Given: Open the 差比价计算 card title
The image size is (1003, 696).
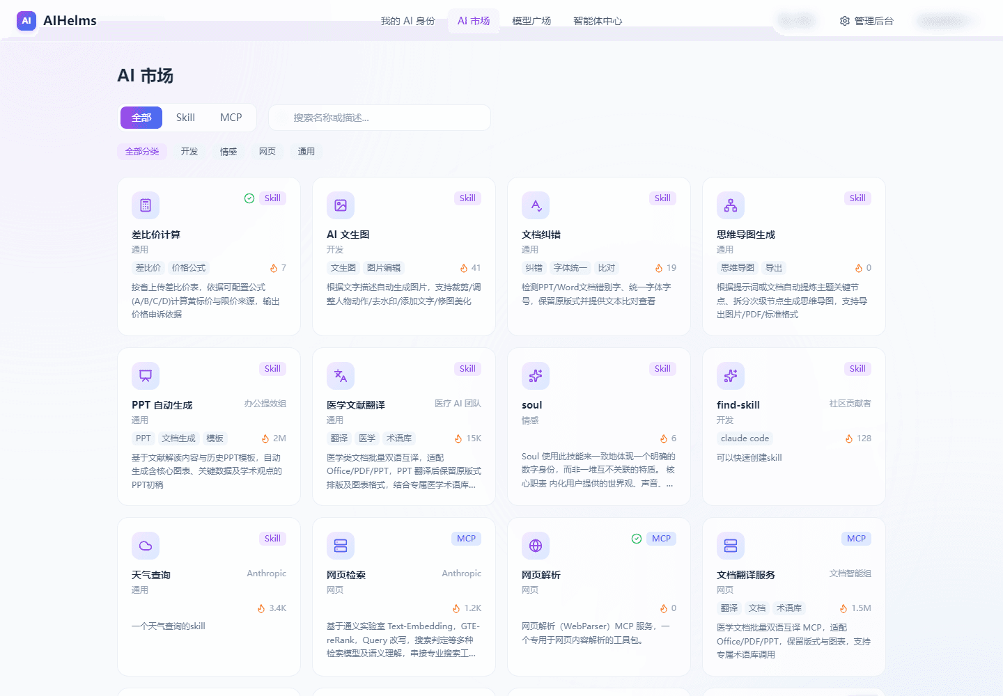Looking at the screenshot, I should (x=156, y=235).
